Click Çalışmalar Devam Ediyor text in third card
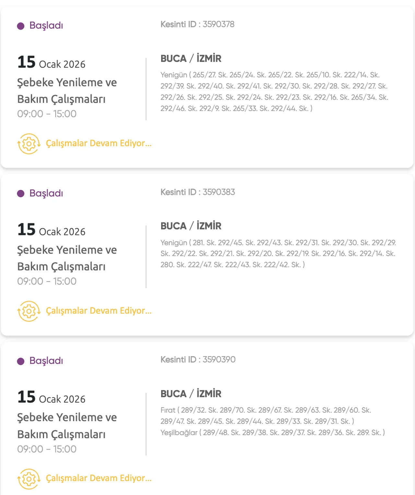Image resolution: width=415 pixels, height=495 pixels. 99,478
